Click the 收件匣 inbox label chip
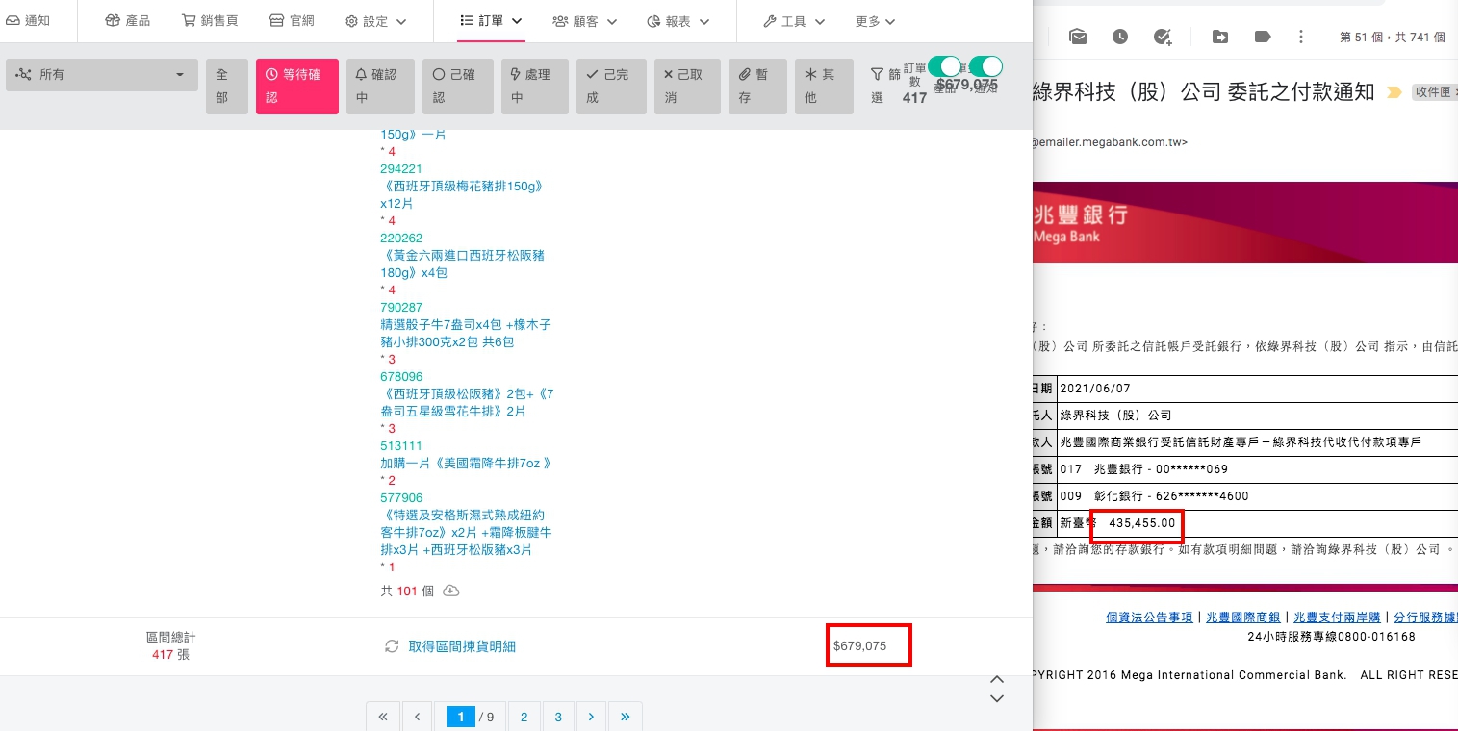 pyautogui.click(x=1436, y=92)
